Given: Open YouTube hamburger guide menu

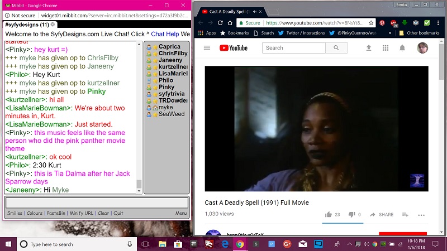Looking at the screenshot, I should 207,48.
